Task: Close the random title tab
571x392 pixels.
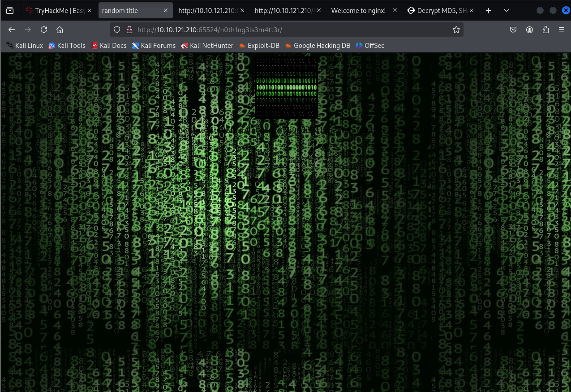Action: click(166, 10)
